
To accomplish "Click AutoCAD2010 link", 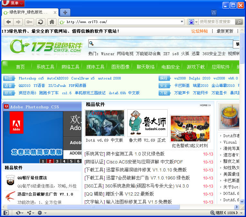I will click(57, 78).
